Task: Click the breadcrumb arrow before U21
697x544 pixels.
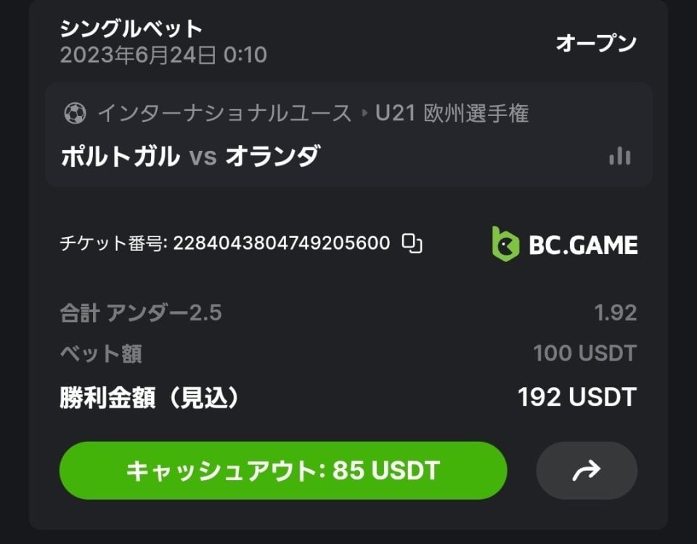Action: click(x=364, y=114)
